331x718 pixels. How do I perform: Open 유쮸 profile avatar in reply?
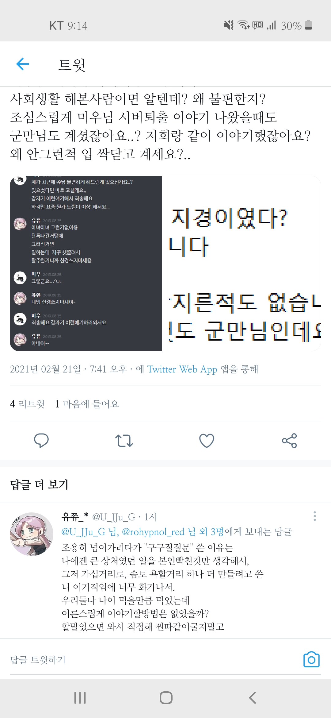(32, 534)
